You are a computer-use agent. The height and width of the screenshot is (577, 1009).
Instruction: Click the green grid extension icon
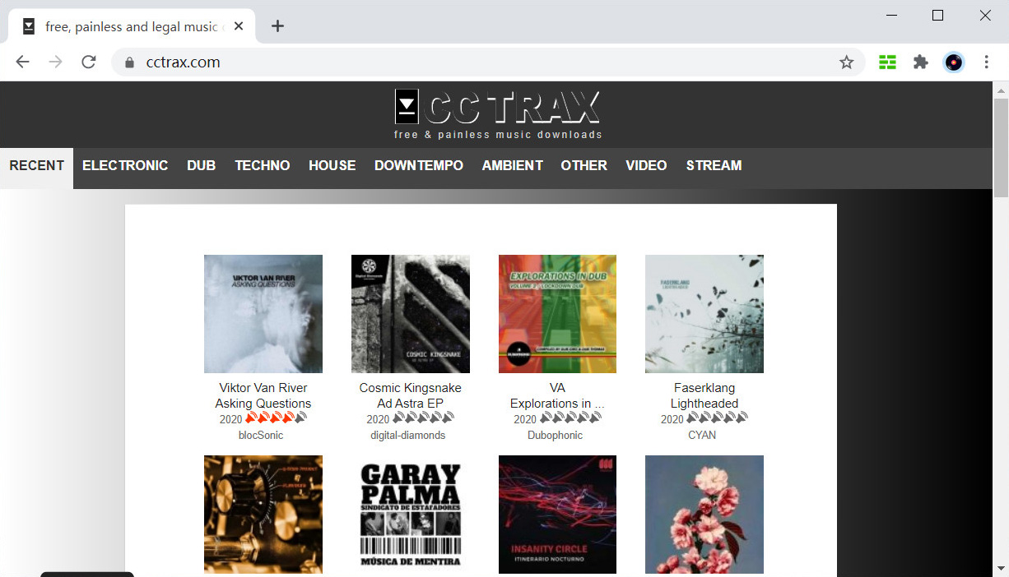point(886,62)
